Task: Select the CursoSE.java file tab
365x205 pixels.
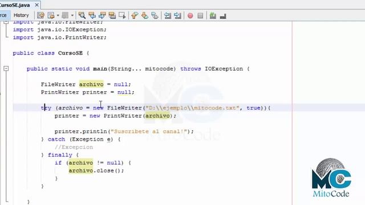Action: (x=15, y=5)
